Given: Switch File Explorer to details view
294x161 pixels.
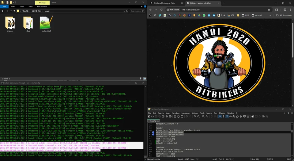Looking at the screenshot, I should click(140, 79).
